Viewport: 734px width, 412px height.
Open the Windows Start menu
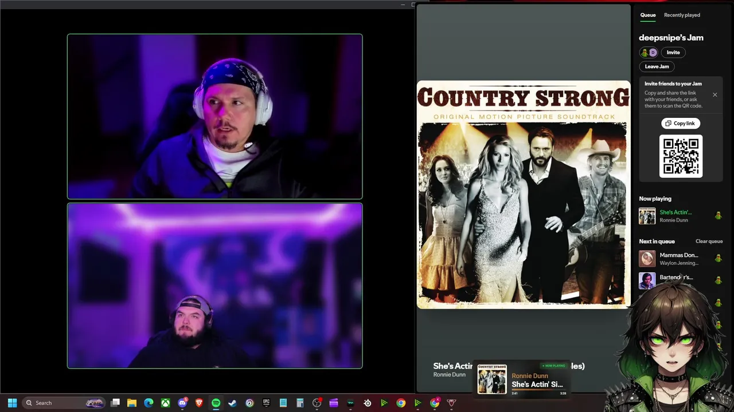pos(12,403)
